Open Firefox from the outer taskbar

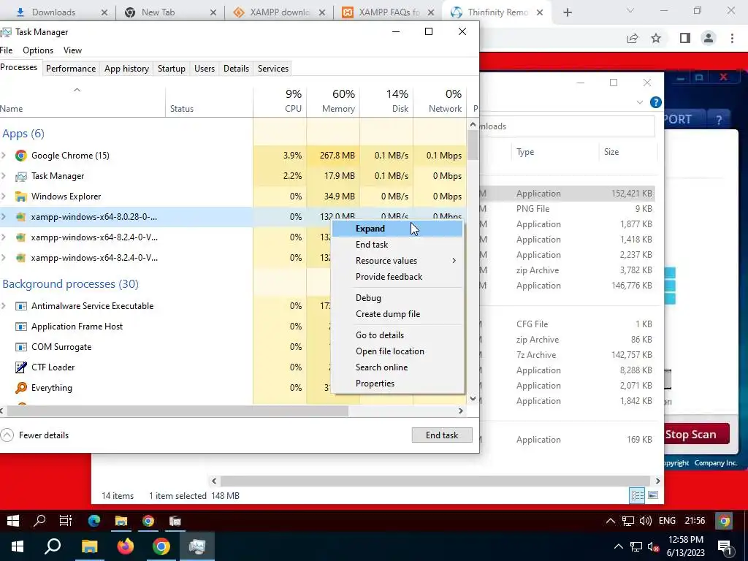(126, 546)
